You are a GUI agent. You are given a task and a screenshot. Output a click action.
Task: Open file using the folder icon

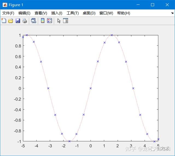11,21
